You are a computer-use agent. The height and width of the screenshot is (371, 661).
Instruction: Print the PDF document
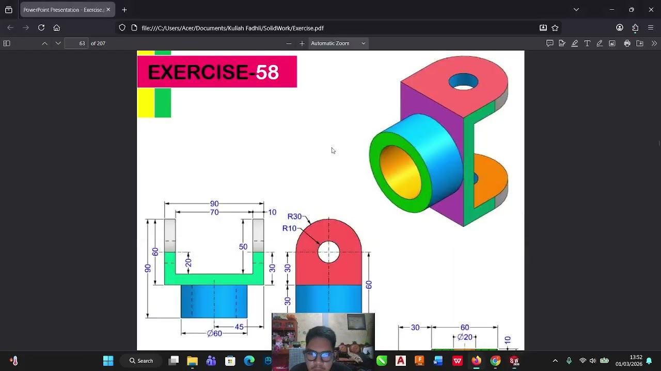627,43
